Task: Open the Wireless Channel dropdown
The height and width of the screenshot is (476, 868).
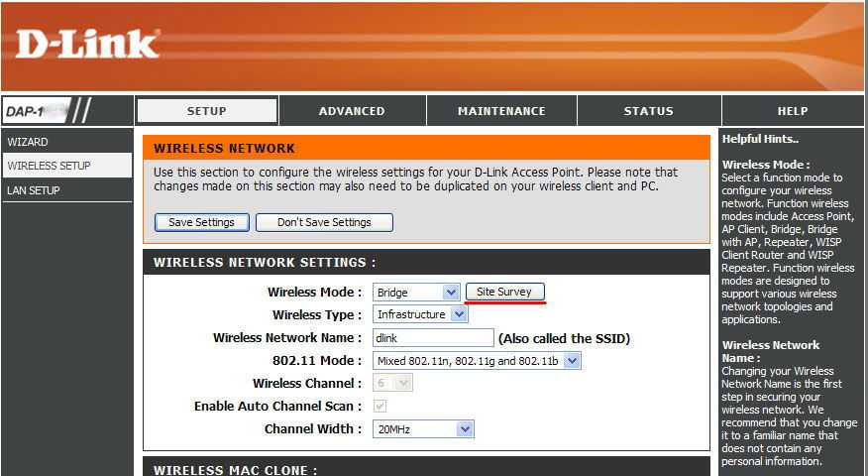Action: coord(392,383)
